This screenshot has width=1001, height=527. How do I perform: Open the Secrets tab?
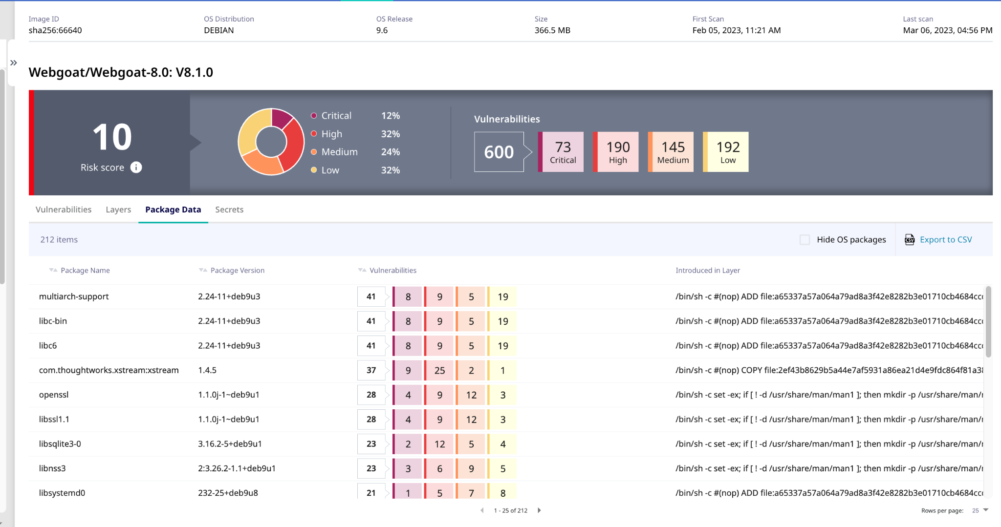[229, 210]
